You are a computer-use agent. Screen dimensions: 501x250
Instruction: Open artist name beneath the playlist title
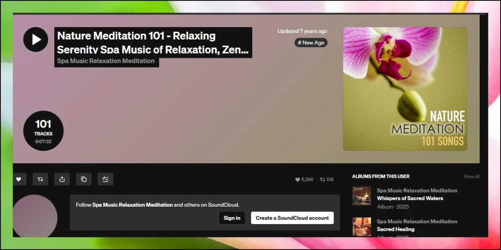click(x=106, y=61)
